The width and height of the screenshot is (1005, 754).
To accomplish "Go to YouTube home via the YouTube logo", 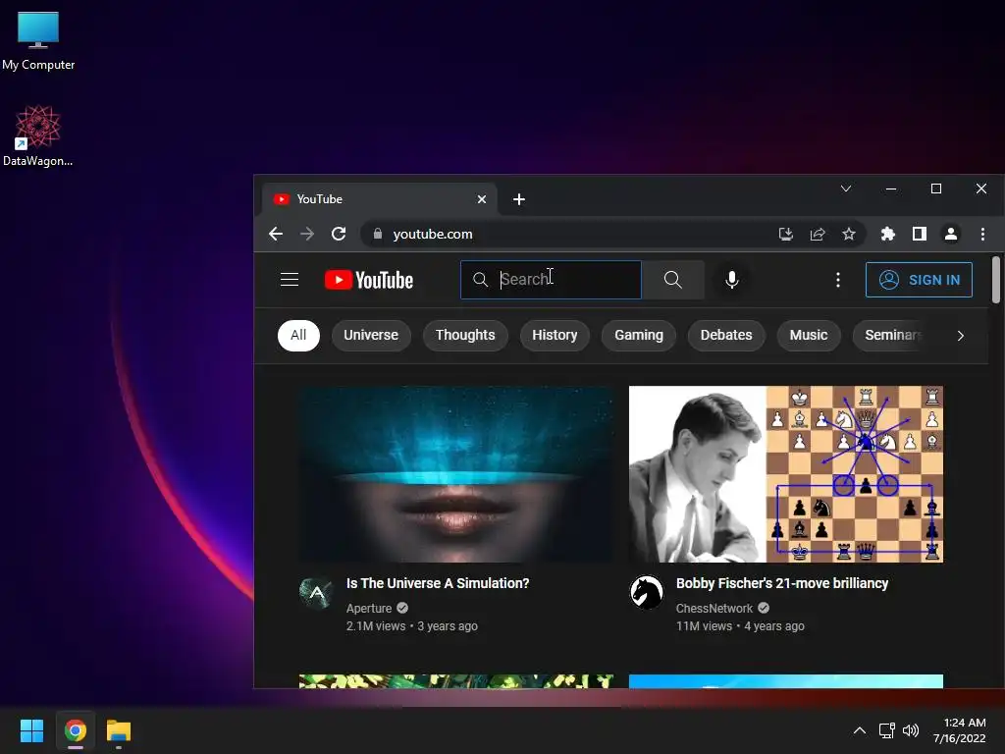I will click(x=369, y=280).
